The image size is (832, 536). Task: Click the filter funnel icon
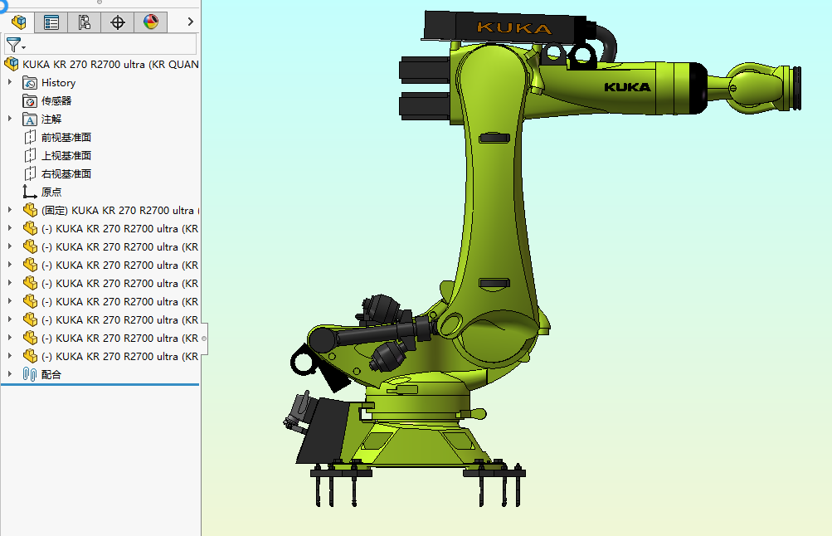pos(12,44)
